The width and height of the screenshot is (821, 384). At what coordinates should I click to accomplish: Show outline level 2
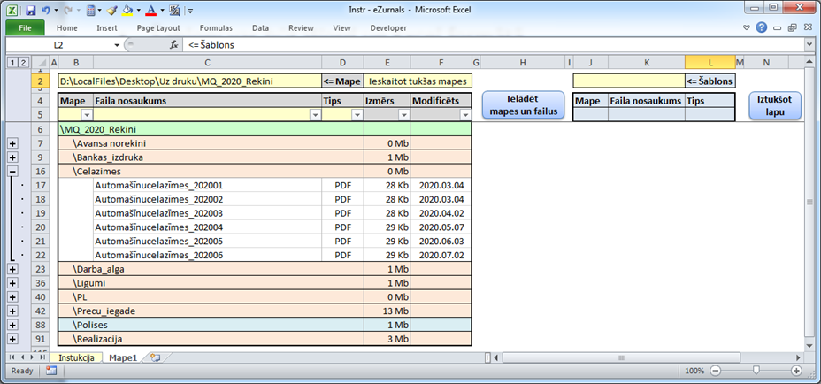coord(22,63)
